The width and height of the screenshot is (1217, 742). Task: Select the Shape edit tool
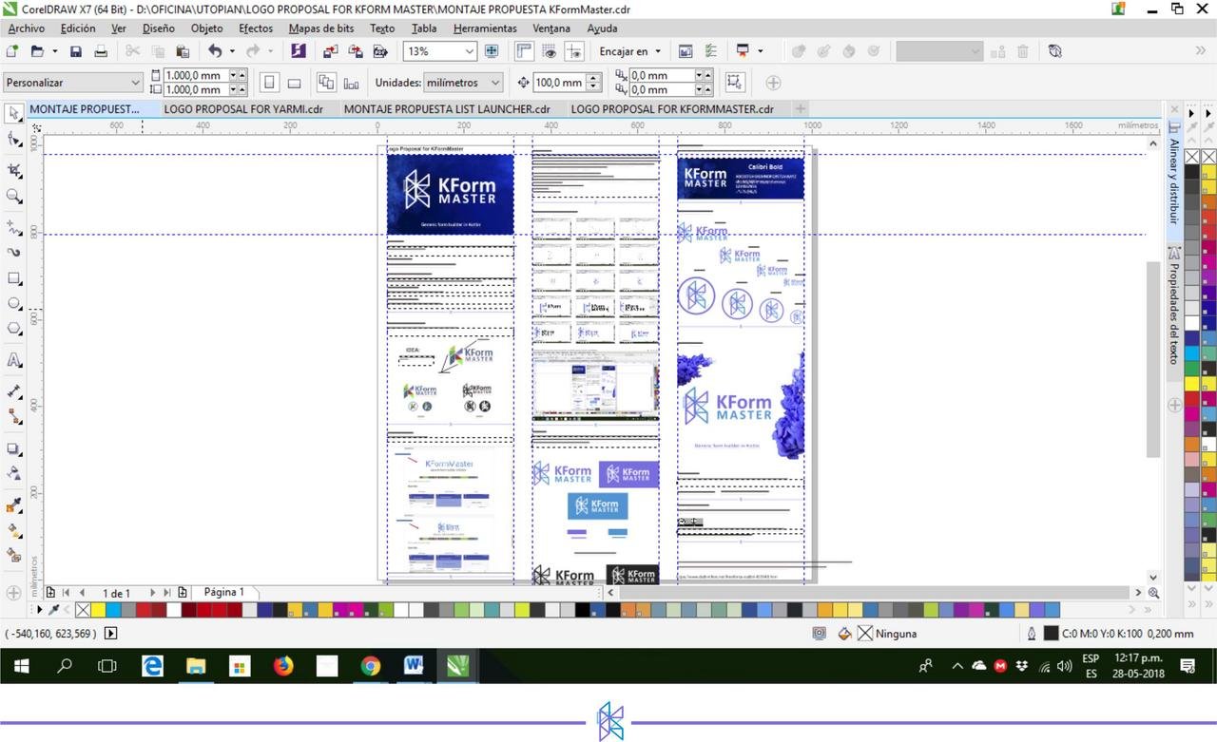14,141
